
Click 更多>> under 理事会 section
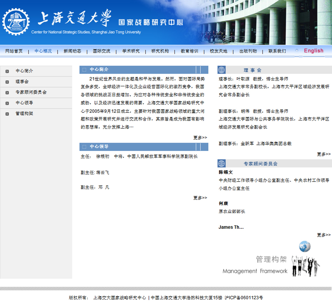324,154
